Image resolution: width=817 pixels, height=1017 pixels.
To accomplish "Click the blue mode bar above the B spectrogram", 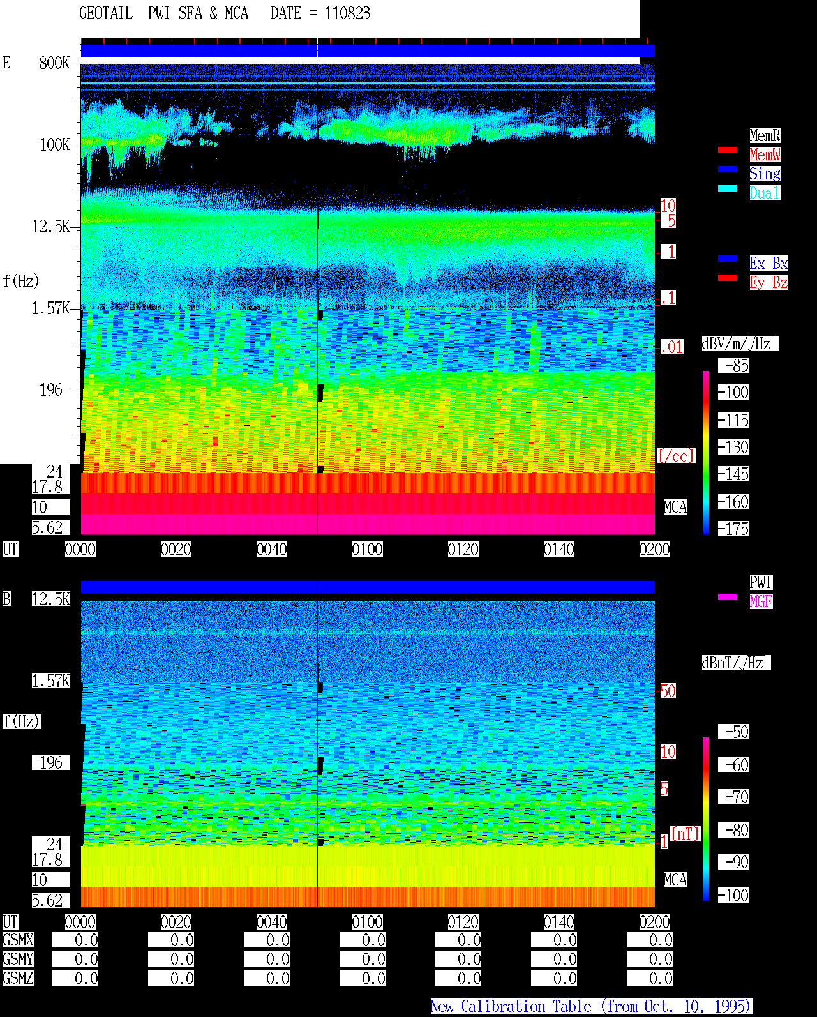I will click(x=368, y=587).
